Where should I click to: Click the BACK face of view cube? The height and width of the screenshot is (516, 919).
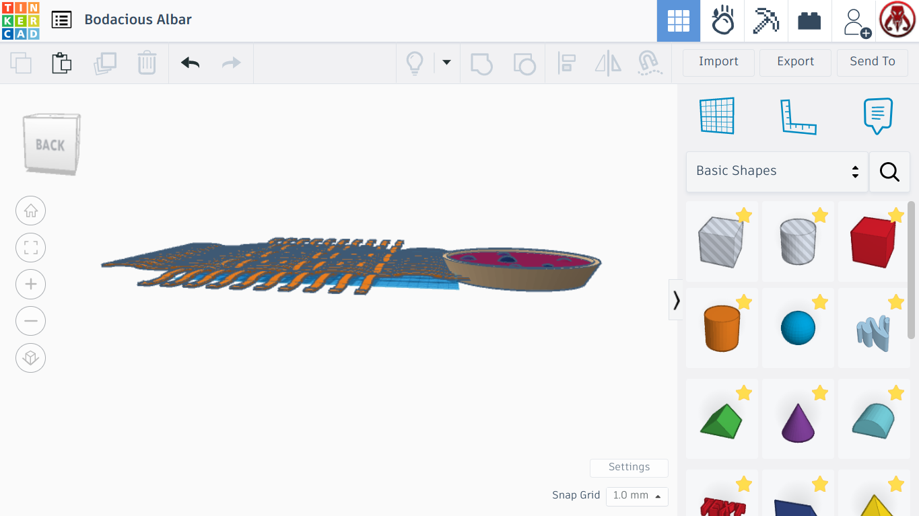coord(51,144)
